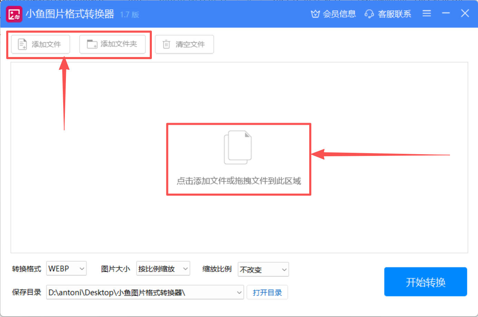Open 会员信息 member info
This screenshot has width=478, height=317.
[339, 14]
